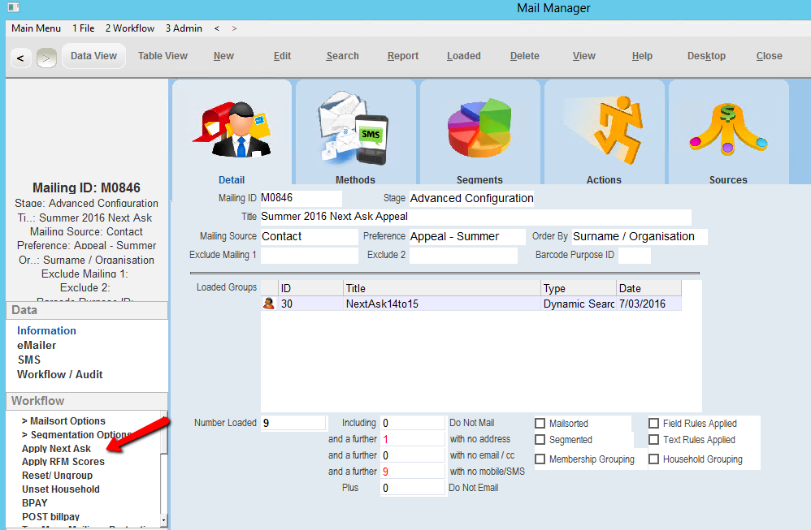Open SMS under Data
811x530 pixels.
pyautogui.click(x=29, y=360)
